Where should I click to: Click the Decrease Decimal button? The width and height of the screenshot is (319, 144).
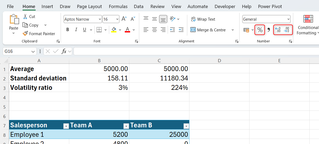pos(287,30)
